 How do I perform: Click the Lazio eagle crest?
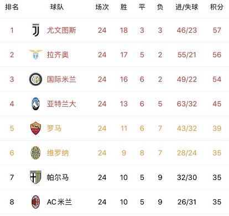(35, 54)
